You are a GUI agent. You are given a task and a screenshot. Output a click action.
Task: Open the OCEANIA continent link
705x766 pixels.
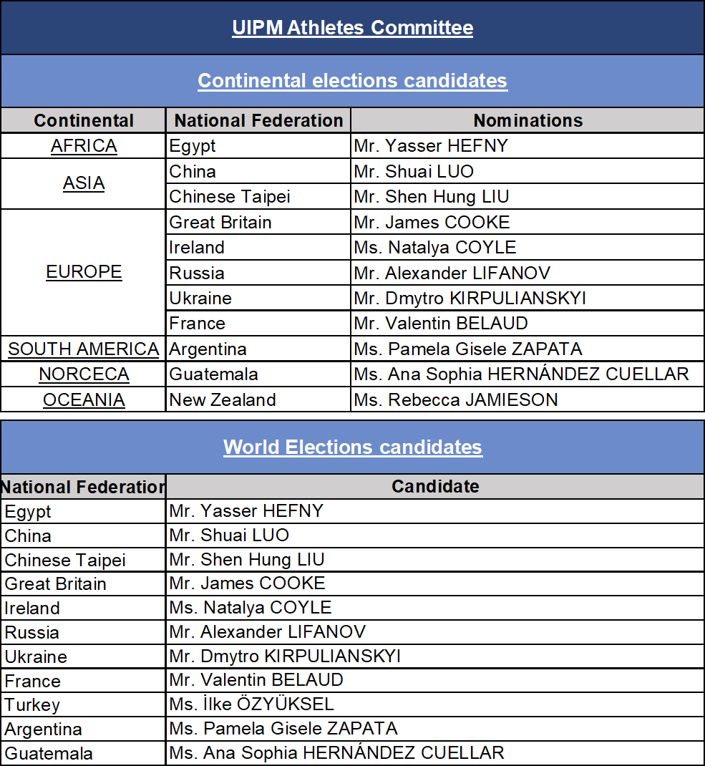tap(84, 399)
